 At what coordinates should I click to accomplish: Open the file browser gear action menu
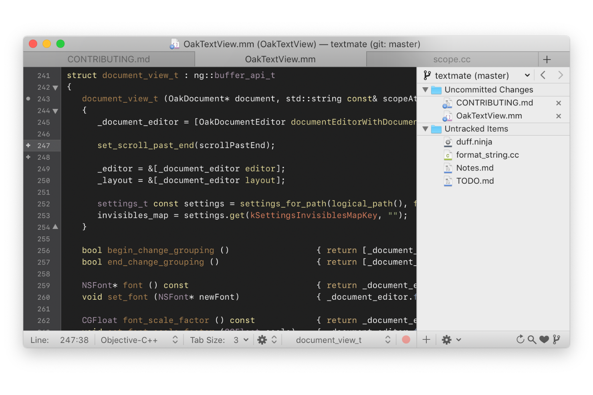pyautogui.click(x=451, y=340)
